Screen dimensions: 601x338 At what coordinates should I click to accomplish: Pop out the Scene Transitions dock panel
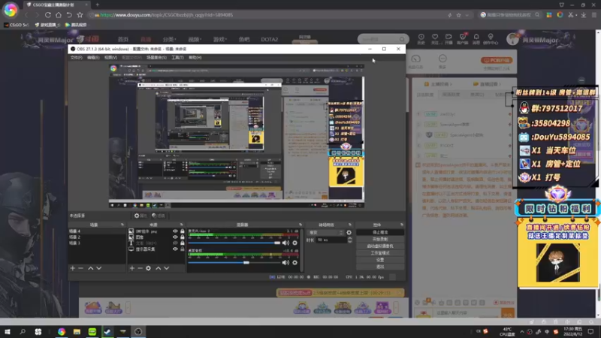click(349, 225)
